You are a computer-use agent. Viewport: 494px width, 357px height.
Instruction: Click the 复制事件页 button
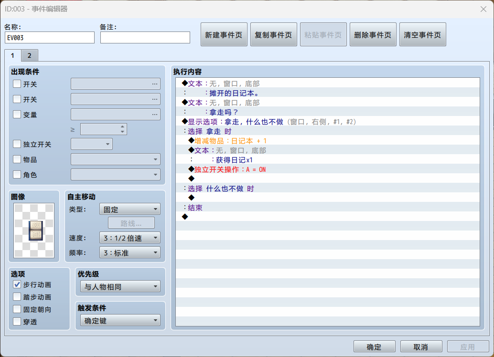tap(273, 35)
